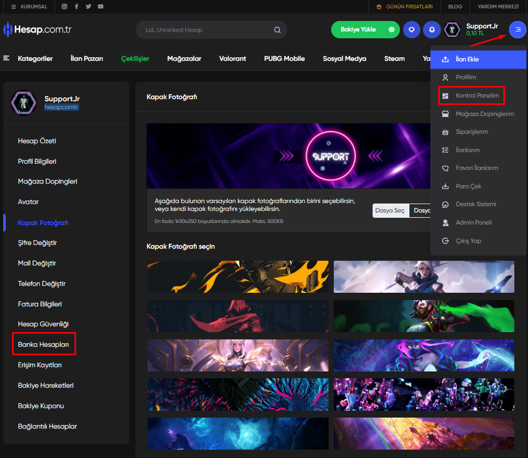Click the SupportJr avatar in header

point(452,29)
